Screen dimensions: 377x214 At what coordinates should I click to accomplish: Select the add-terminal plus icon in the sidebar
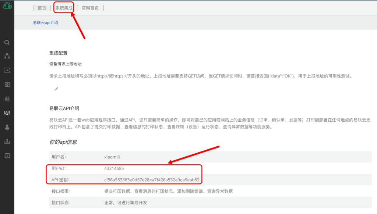click(x=7, y=70)
